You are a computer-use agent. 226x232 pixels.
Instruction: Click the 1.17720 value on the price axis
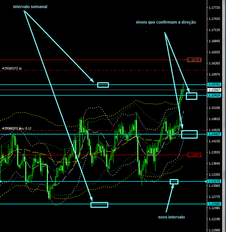click(x=215, y=8)
